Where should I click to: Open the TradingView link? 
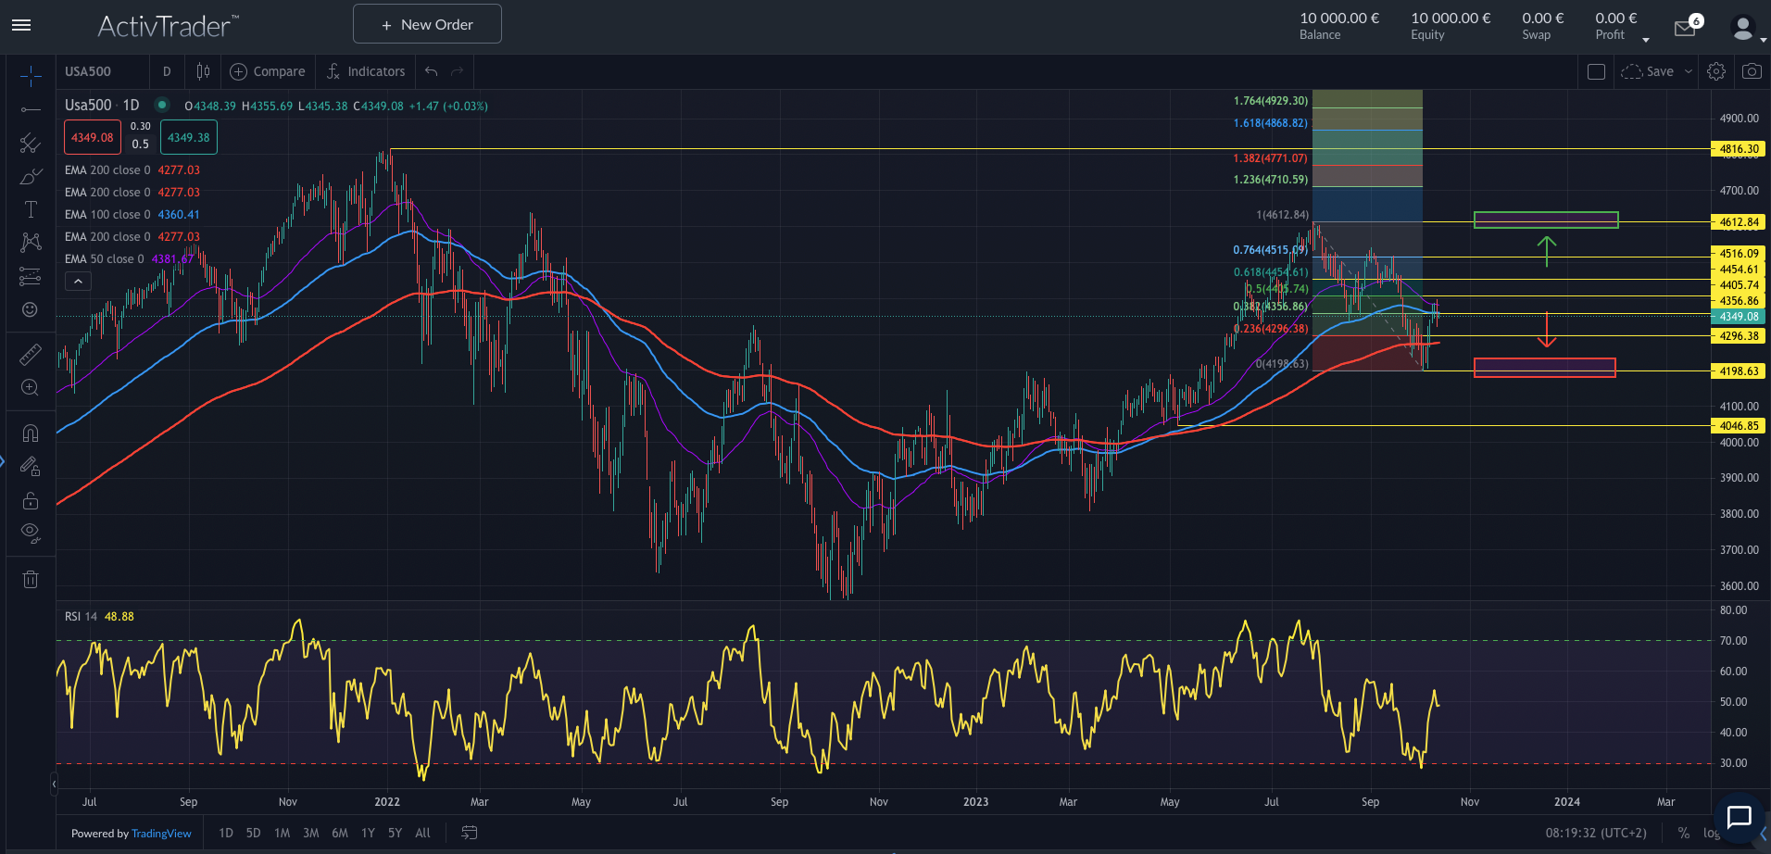tap(161, 833)
